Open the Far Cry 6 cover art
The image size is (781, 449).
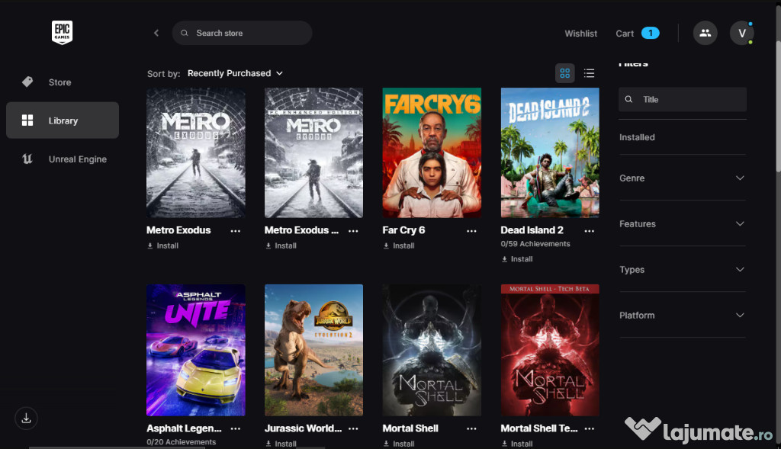click(432, 152)
